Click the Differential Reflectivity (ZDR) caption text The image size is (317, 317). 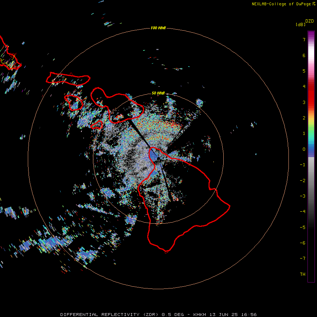coord(110,315)
